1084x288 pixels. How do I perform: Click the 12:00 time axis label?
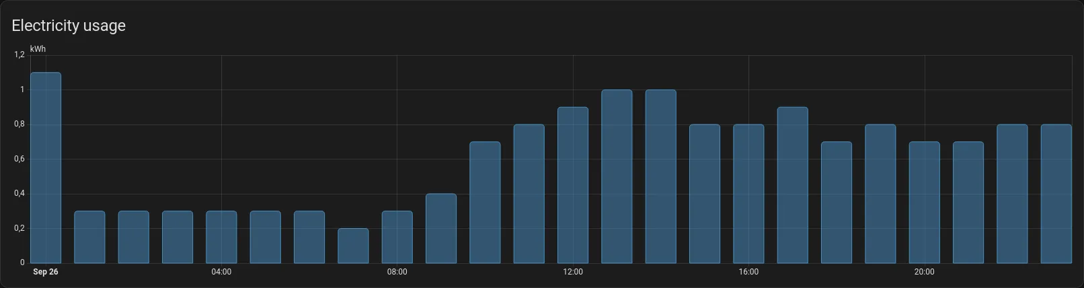click(573, 272)
